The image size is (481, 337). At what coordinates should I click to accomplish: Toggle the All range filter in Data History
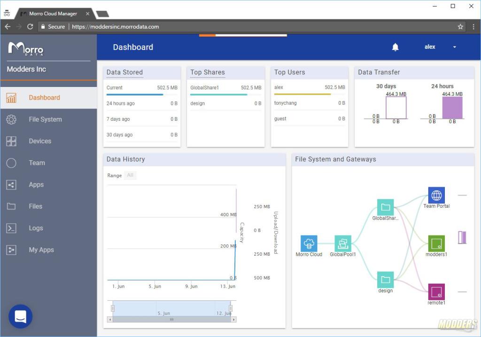click(130, 175)
